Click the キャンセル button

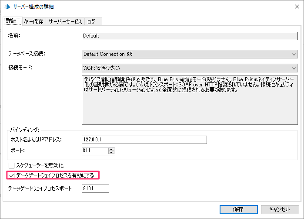280,209
